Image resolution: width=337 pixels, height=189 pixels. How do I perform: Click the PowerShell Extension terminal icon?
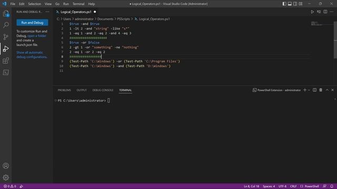(254, 90)
